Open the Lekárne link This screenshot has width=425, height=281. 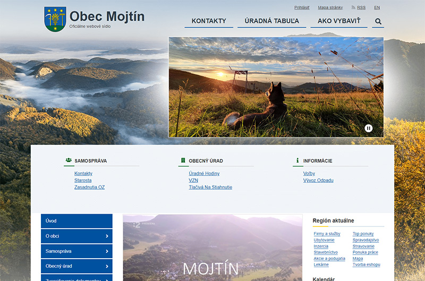(321, 265)
